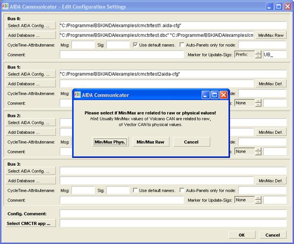Step down Bus 0 marker spinner
The image size is (294, 244).
[x=258, y=56]
